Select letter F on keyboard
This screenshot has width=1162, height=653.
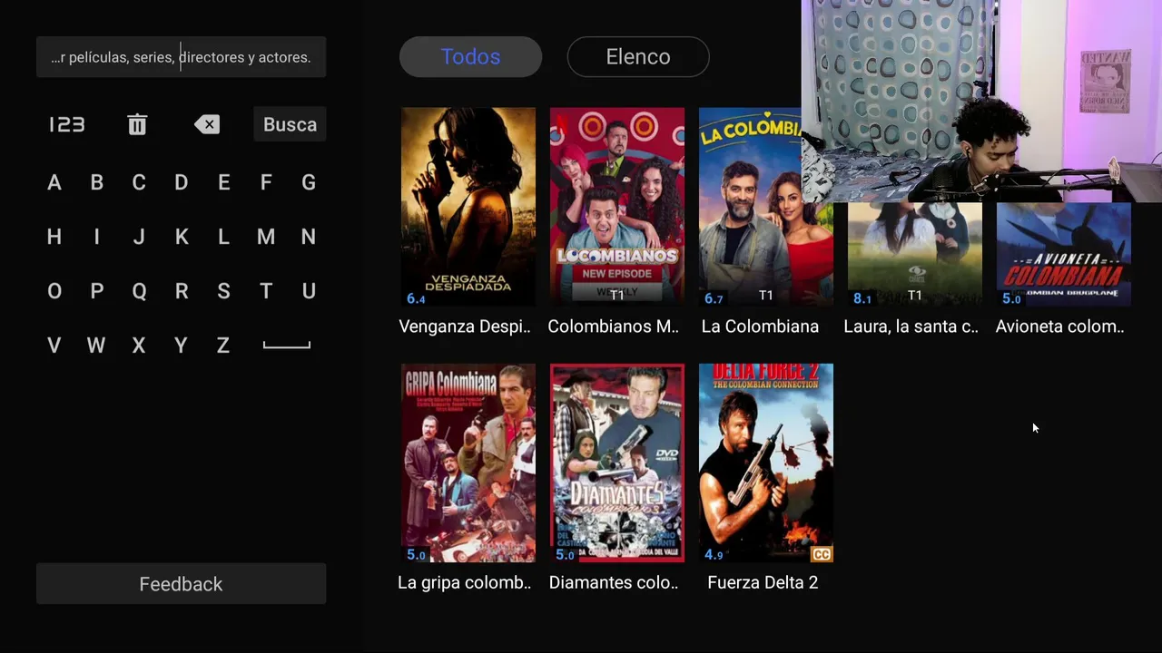[266, 182]
